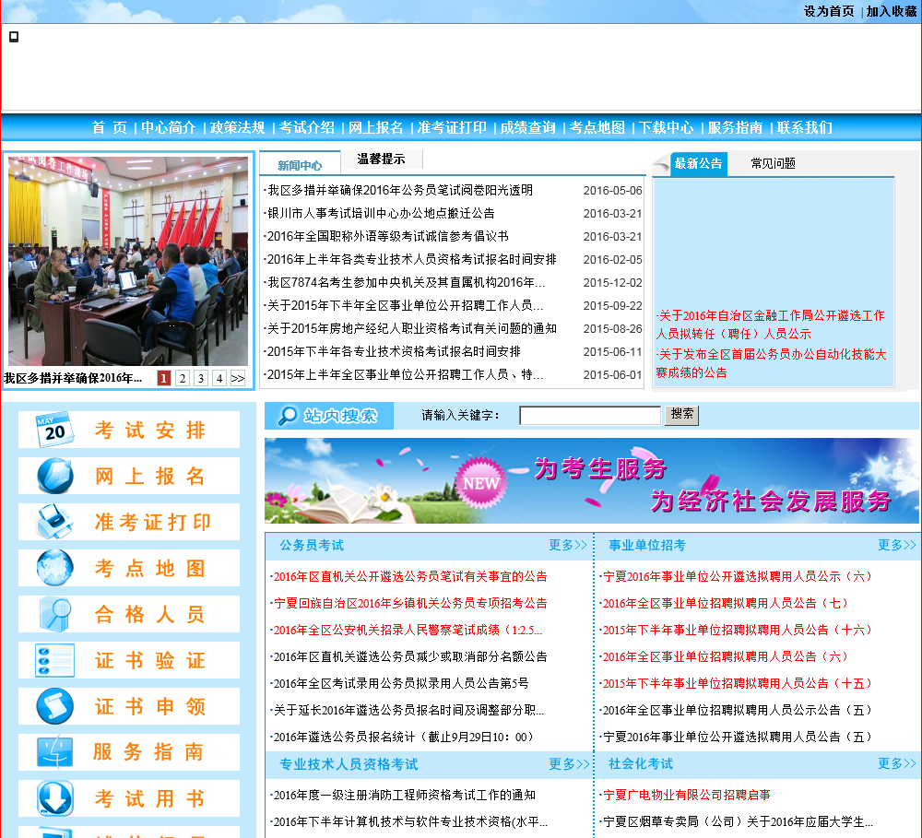922x838 pixels.
Task: Open 考试介绍 navigation item
Action: [306, 127]
